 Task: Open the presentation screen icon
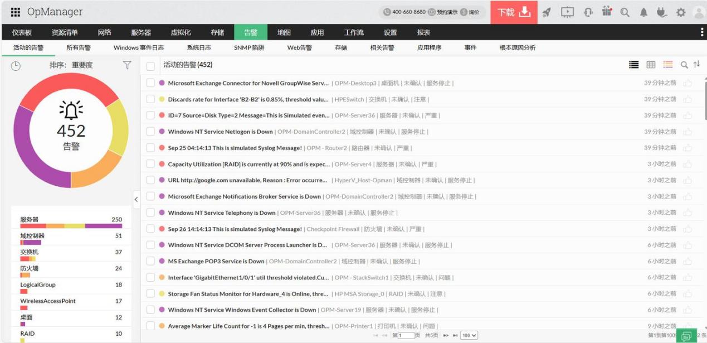[x=567, y=12]
